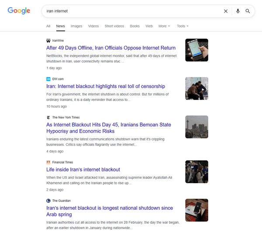Click the DW.com source favicon

(48, 79)
